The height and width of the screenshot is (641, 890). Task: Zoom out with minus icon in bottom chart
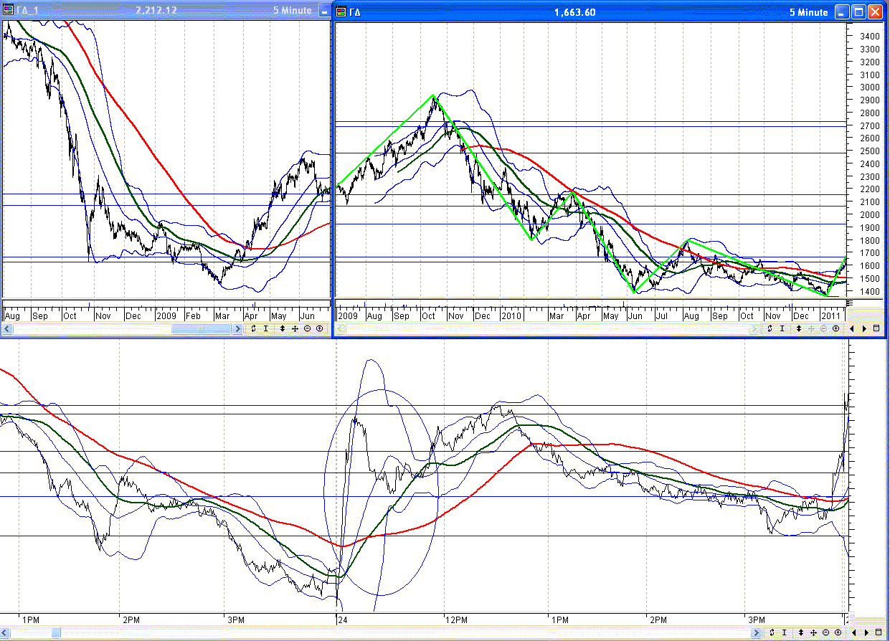tap(824, 632)
